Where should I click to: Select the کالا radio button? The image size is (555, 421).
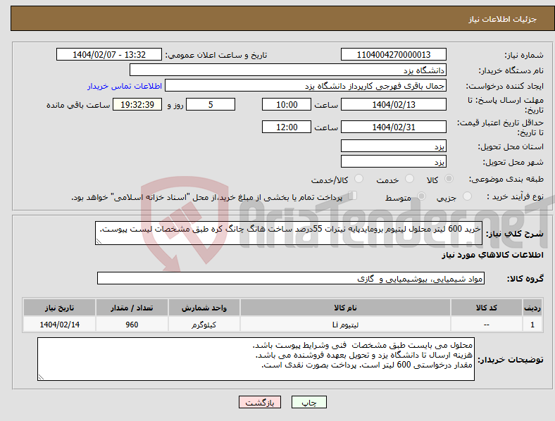[449, 179]
